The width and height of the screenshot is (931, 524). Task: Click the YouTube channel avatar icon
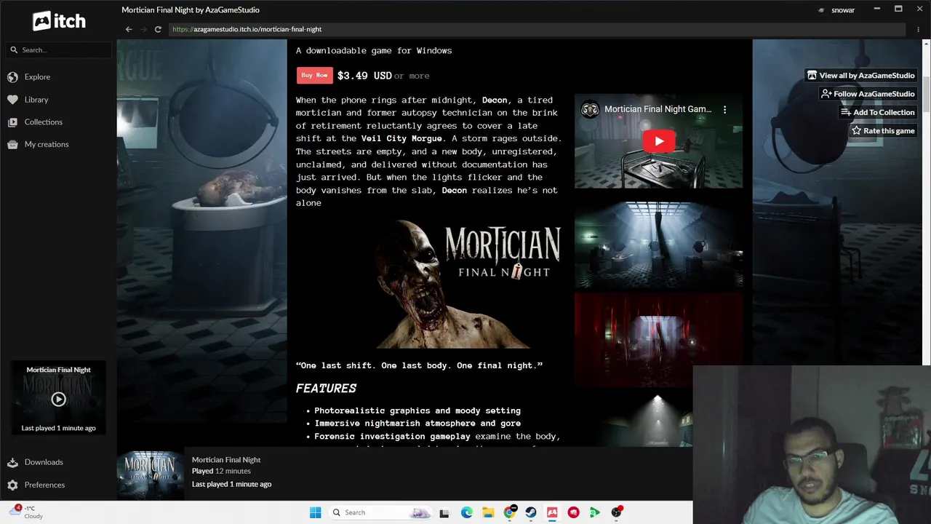(590, 110)
